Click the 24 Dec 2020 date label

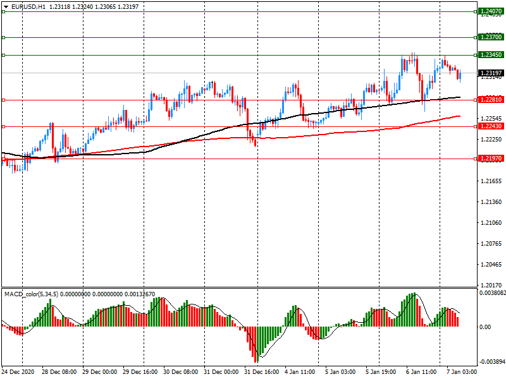point(19,372)
